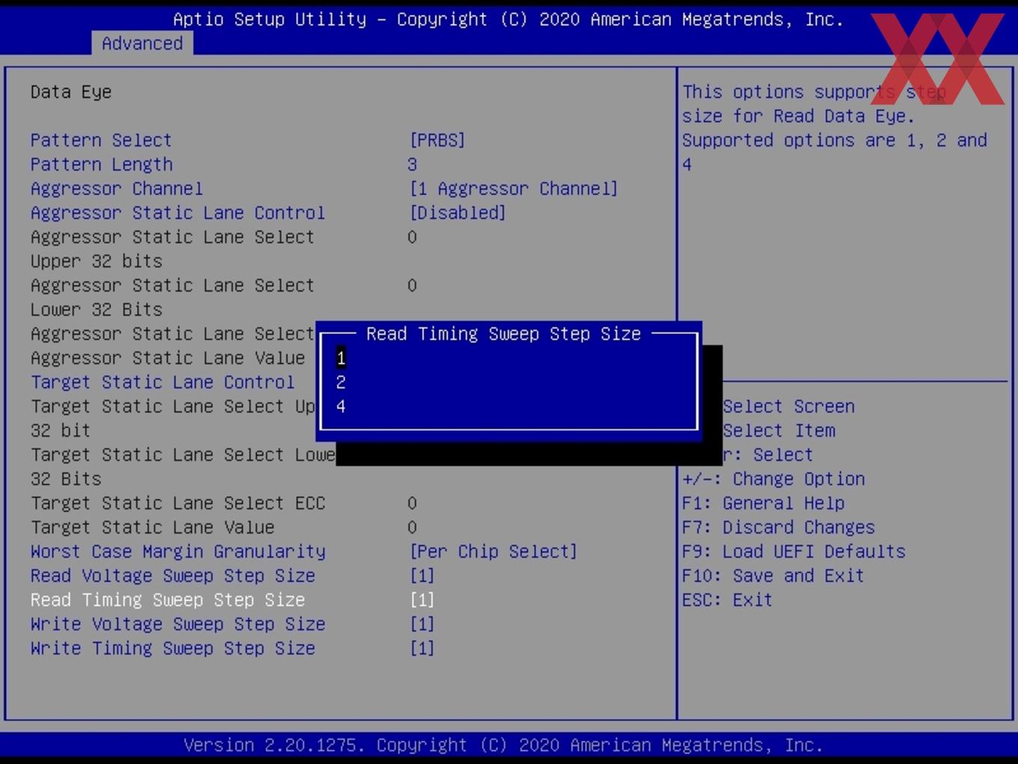Click the Aggressor Static Lane Select Upper value 0

click(412, 237)
